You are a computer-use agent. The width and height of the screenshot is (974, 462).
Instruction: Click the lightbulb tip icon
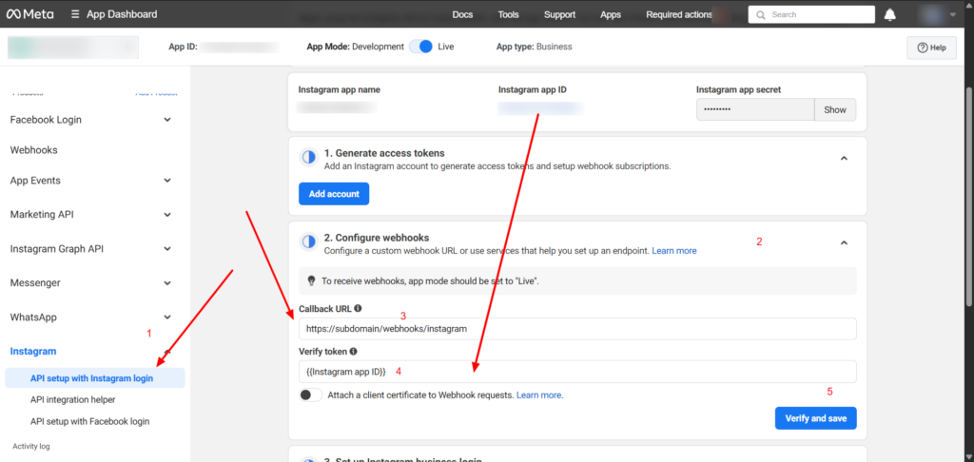(x=312, y=280)
